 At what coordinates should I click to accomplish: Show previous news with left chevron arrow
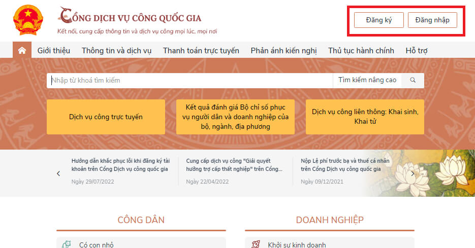click(x=58, y=173)
